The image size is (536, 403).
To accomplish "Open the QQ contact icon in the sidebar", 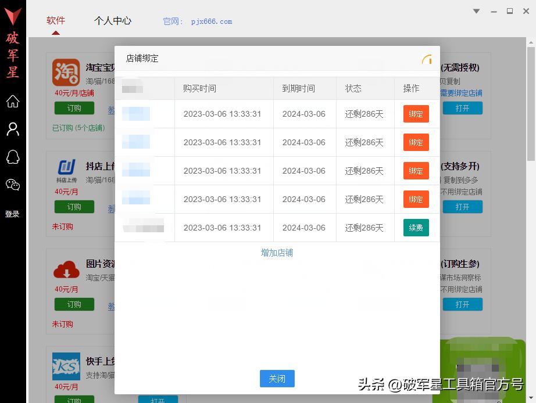I will click(12, 157).
